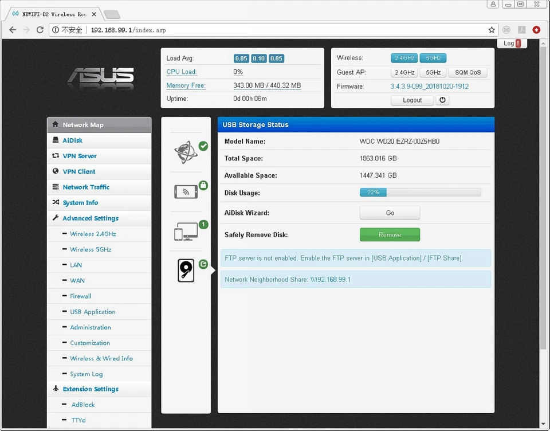Click the router power/reboot icon

(442, 100)
